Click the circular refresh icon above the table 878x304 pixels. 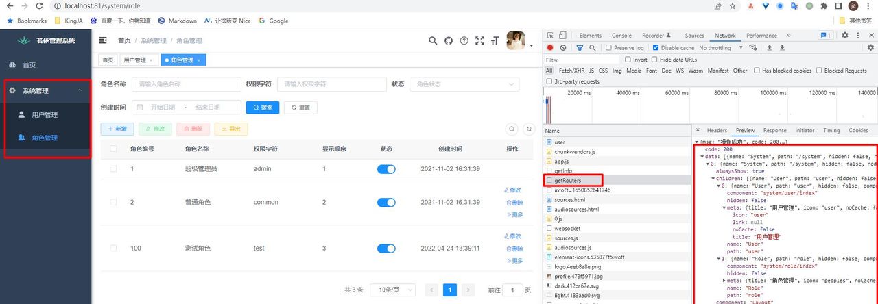pyautogui.click(x=529, y=129)
